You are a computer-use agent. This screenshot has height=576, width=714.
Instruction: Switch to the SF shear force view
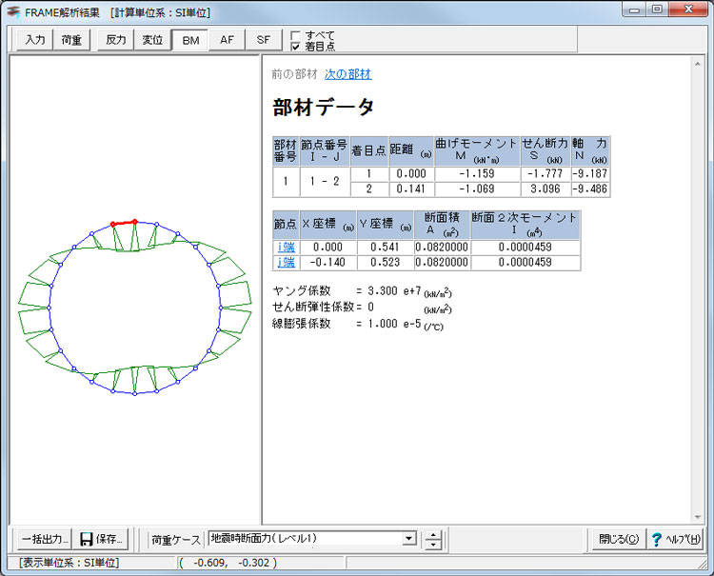tap(263, 40)
